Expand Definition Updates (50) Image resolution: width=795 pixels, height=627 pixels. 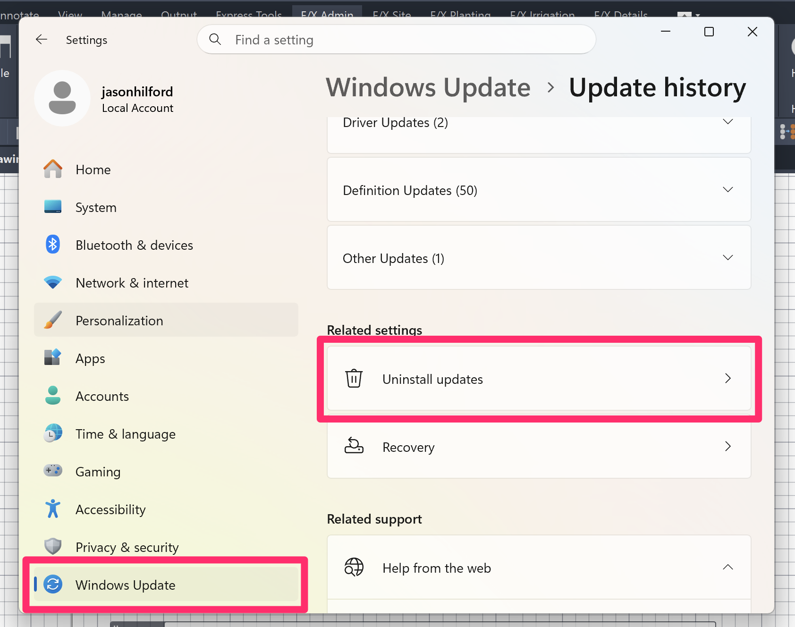coord(727,190)
